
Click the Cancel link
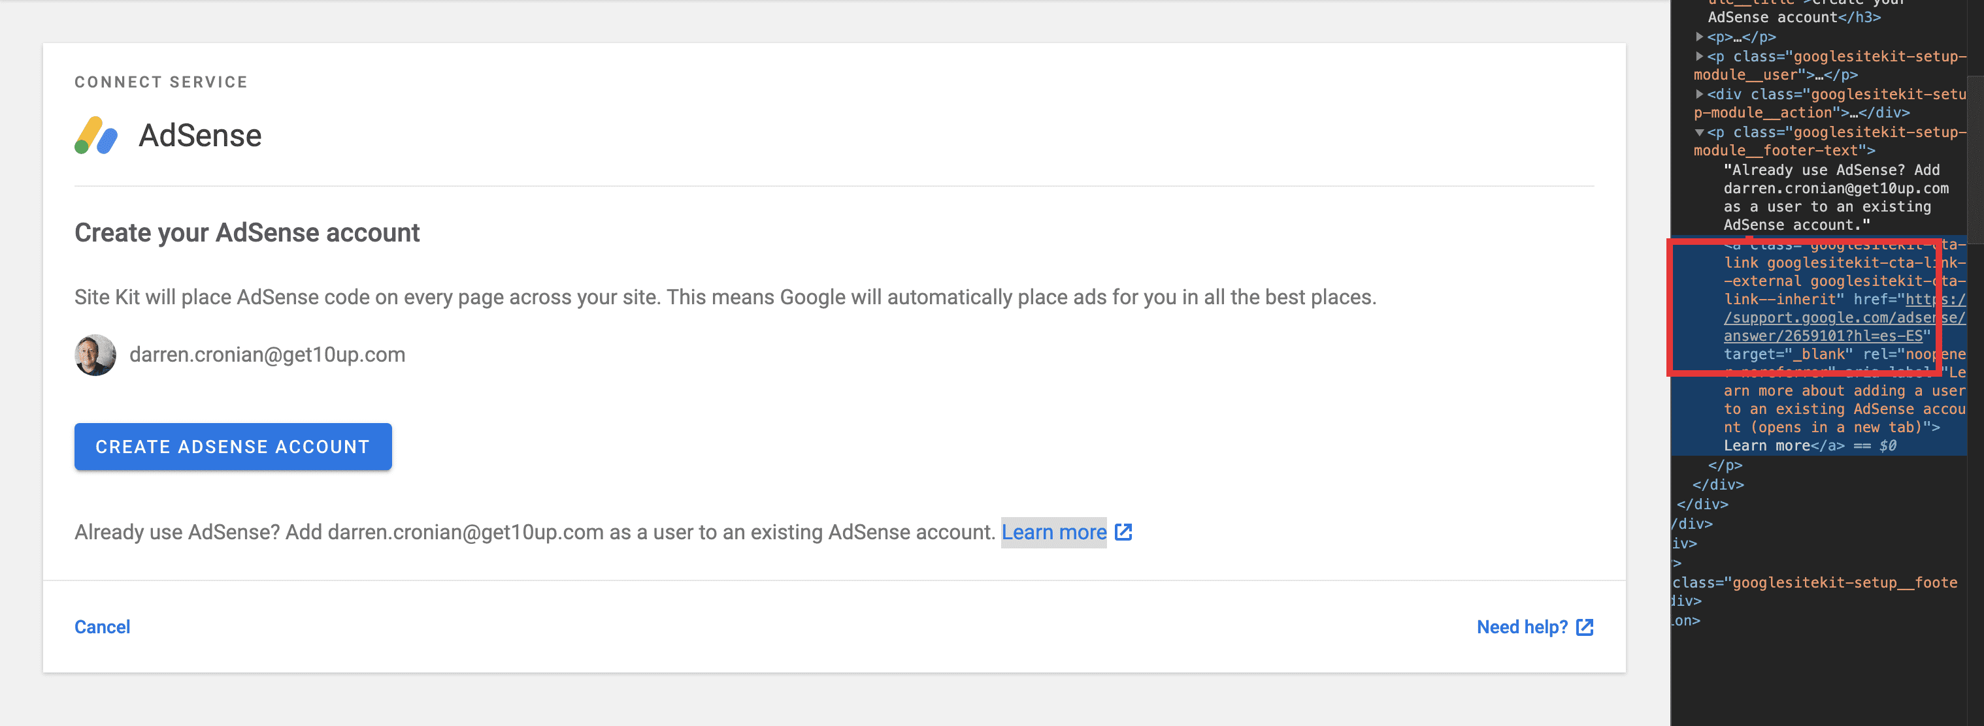point(103,627)
